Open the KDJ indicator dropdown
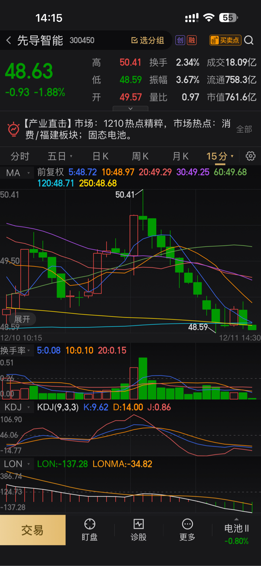 17,407
